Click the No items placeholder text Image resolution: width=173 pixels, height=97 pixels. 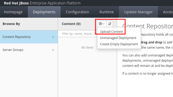click(87, 48)
